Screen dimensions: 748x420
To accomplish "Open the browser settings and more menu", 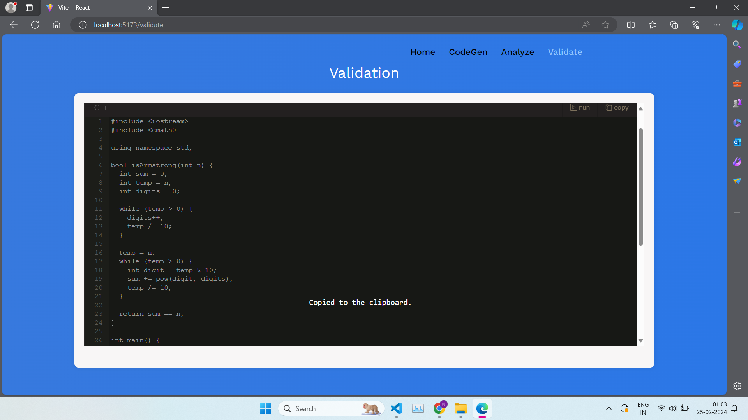I will (717, 25).
